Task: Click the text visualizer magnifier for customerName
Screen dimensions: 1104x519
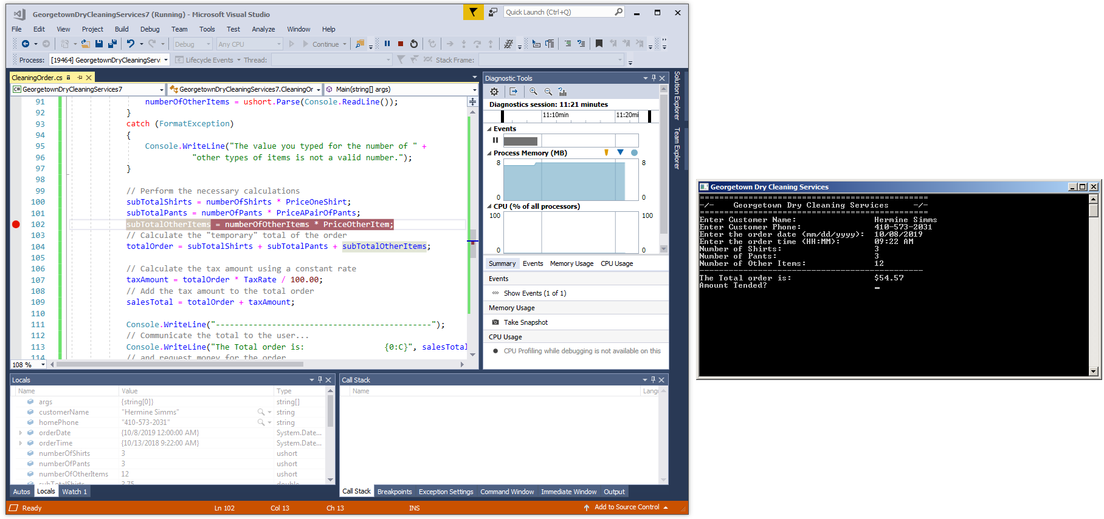Action: click(261, 412)
